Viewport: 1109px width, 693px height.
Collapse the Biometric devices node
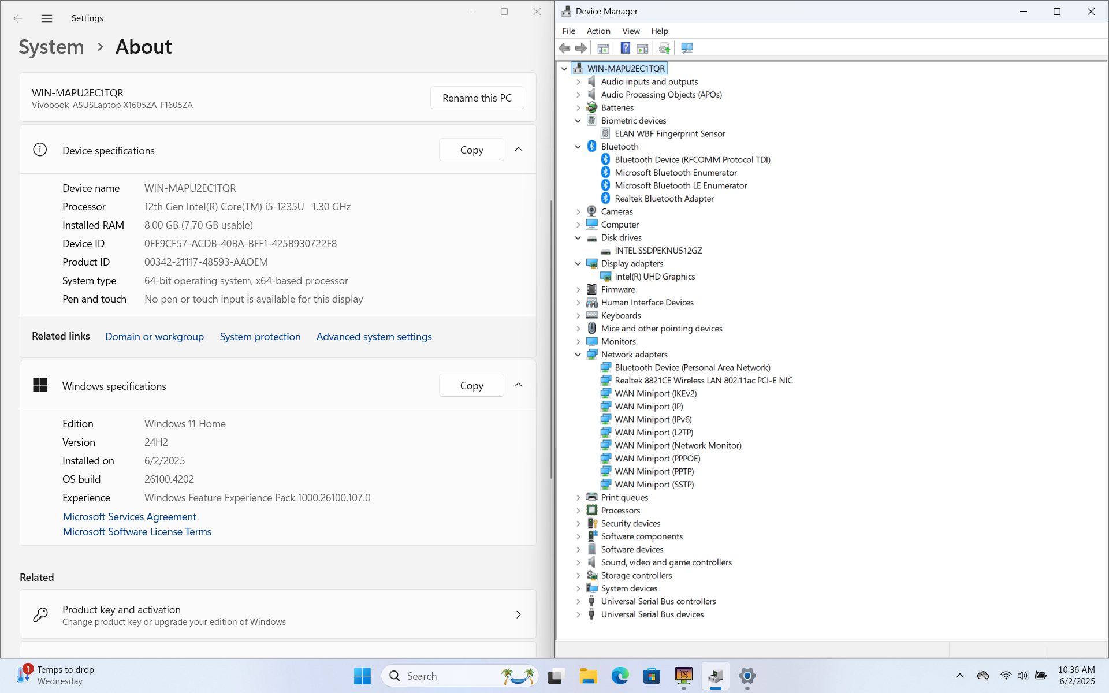click(x=578, y=121)
